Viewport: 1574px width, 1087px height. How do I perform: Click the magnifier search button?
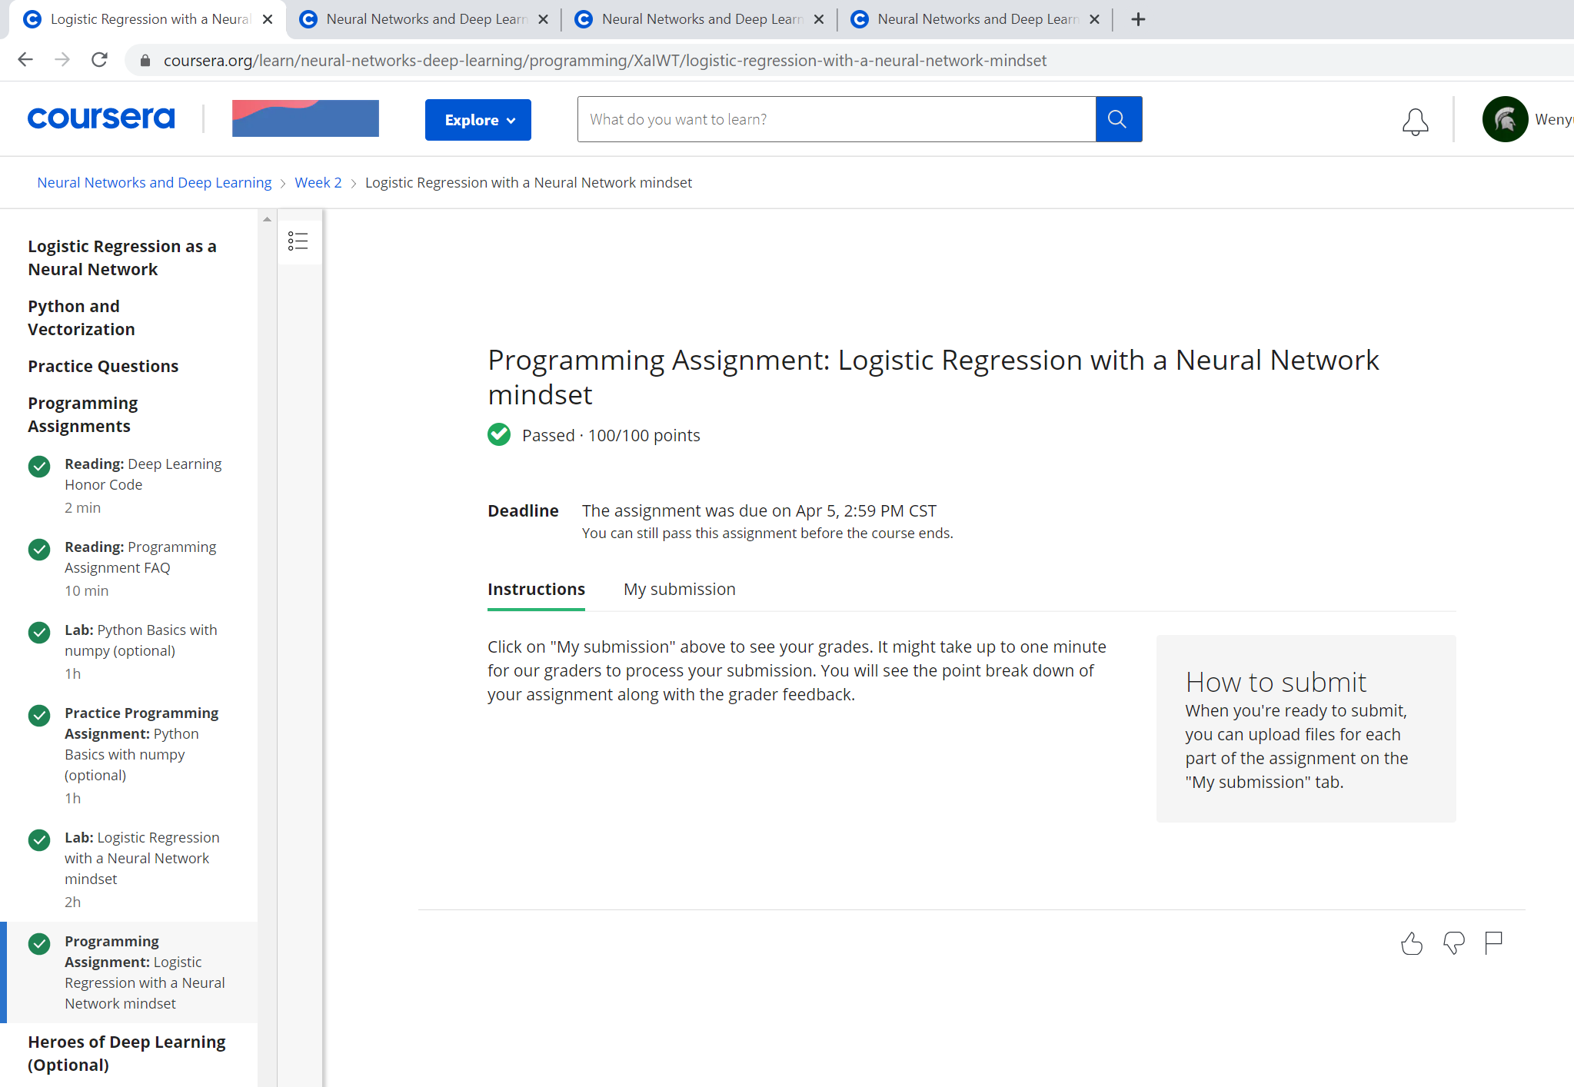pos(1118,119)
